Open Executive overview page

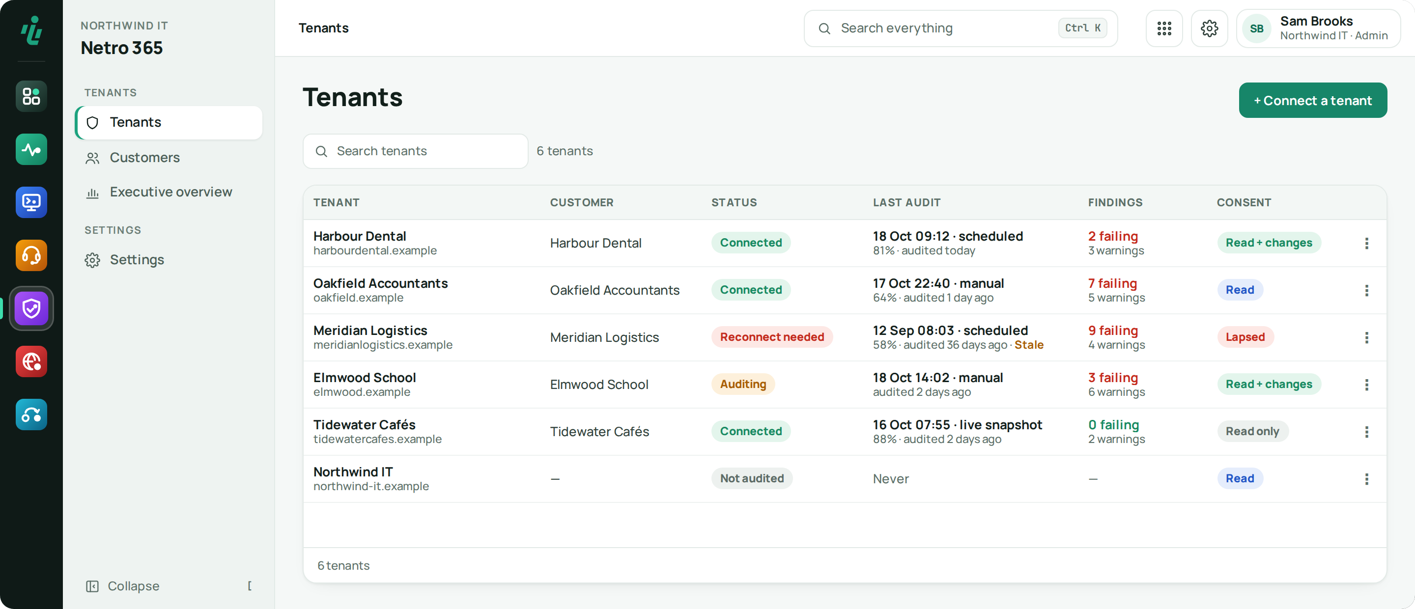(169, 192)
